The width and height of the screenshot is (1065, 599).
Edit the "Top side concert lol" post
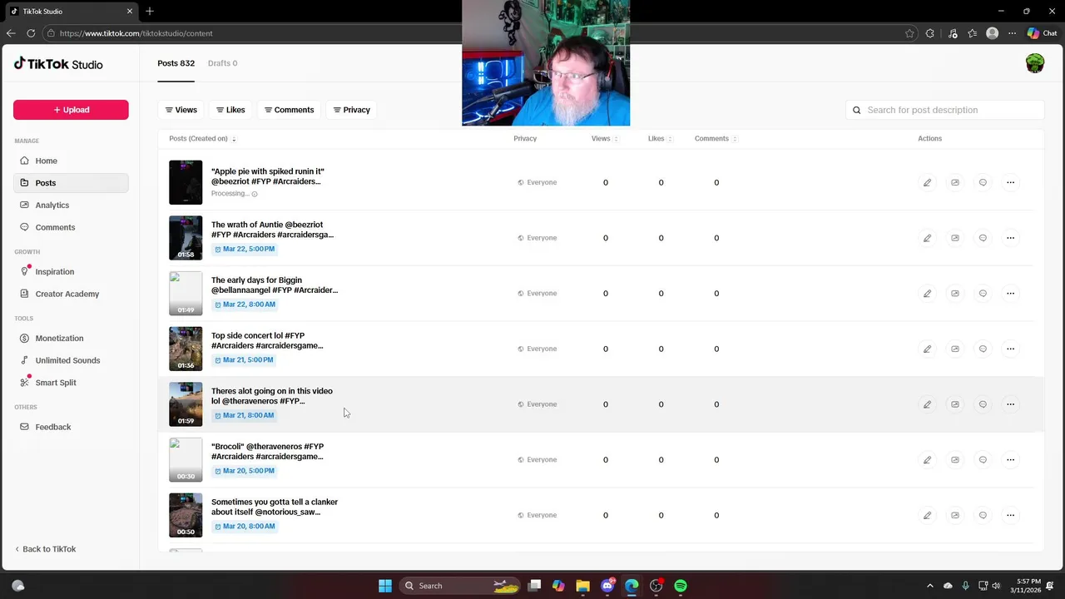[x=927, y=349]
